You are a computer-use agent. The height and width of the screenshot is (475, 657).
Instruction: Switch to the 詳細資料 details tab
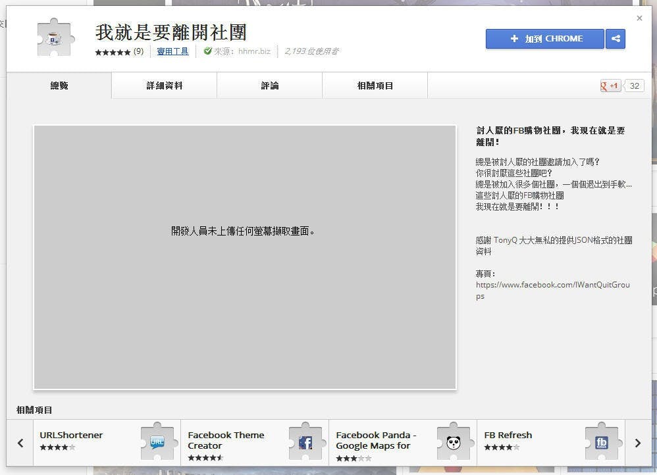165,86
